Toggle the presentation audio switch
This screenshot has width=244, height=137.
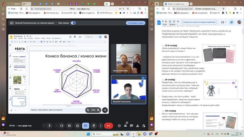tap(73, 23)
